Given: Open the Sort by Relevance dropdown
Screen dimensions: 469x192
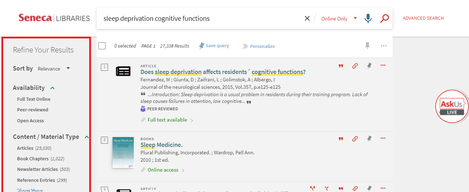Looking at the screenshot, I should [x=54, y=69].
